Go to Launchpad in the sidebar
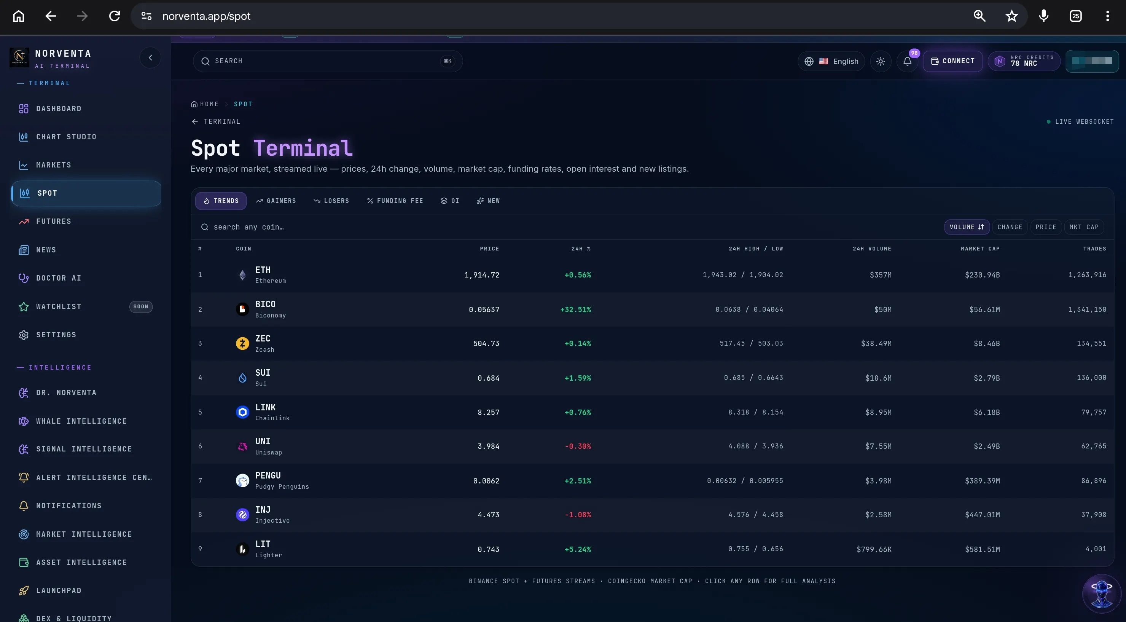This screenshot has height=622, width=1126. pos(86,590)
